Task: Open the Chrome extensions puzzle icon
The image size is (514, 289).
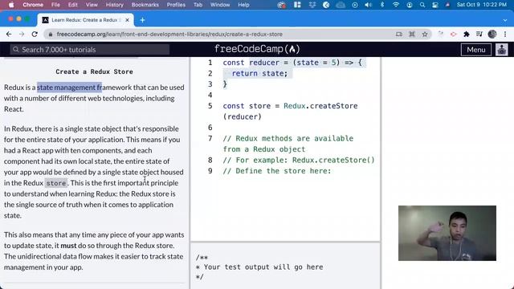Action: pos(466,34)
